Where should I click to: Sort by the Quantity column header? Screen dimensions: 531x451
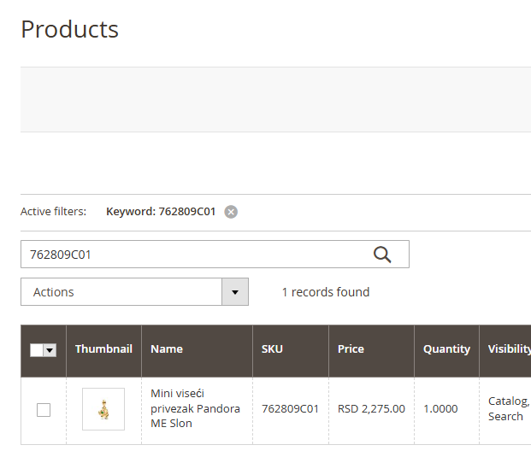pyautogui.click(x=446, y=348)
